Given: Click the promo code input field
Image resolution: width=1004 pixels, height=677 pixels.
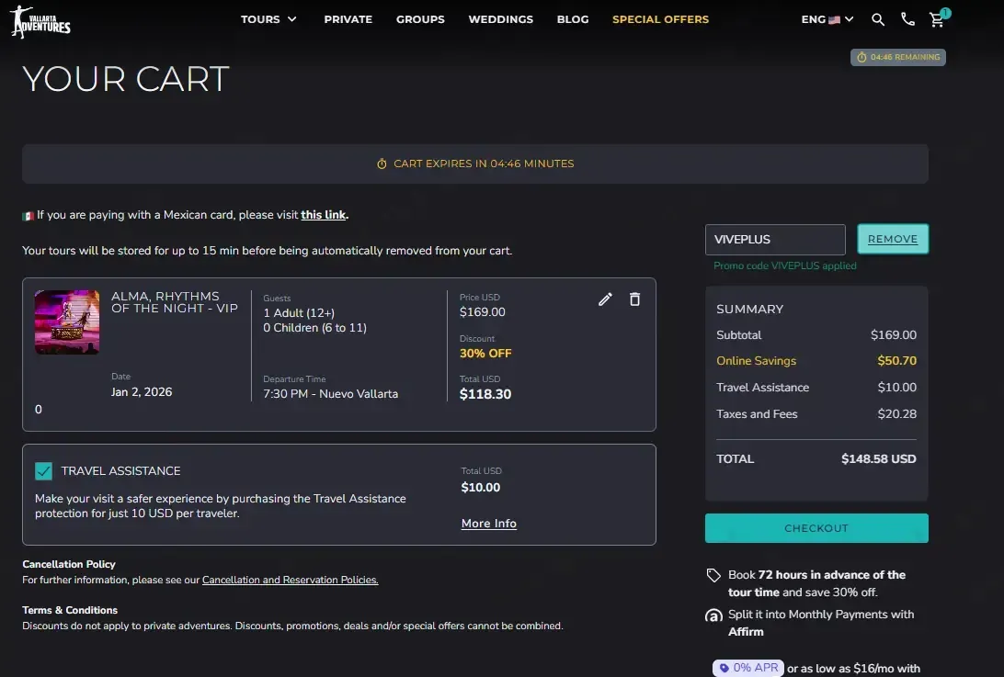Looking at the screenshot, I should click(x=774, y=240).
